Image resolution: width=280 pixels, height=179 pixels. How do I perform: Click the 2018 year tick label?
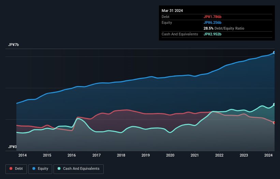tap(121, 156)
